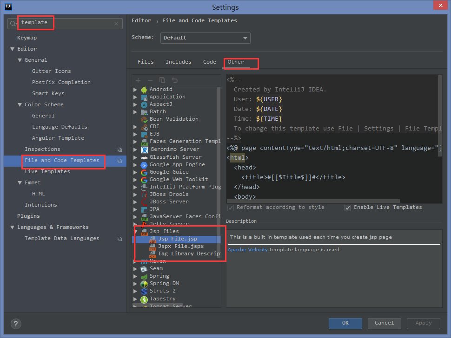This screenshot has height=338, width=451.
Task: Toggle Reformat according to style checkbox
Action: pyautogui.click(x=231, y=208)
